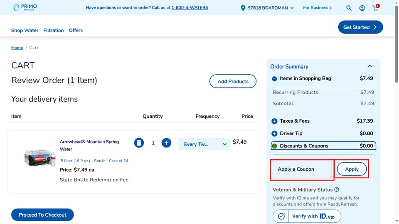
Task: Open the search magnifier icon
Action: click(x=349, y=8)
